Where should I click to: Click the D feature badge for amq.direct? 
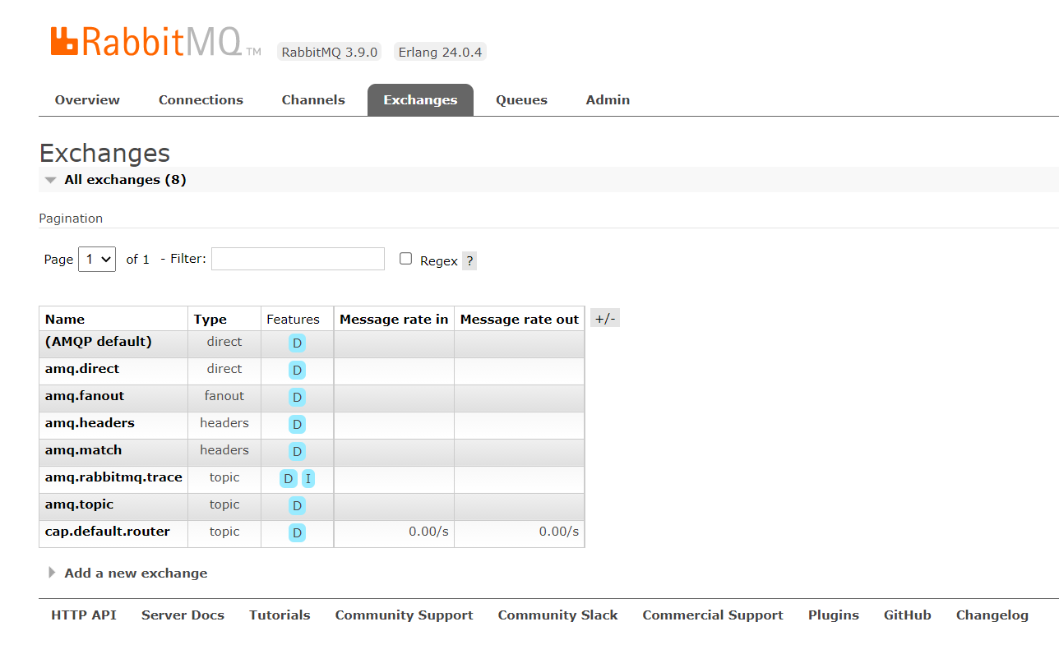pos(297,370)
